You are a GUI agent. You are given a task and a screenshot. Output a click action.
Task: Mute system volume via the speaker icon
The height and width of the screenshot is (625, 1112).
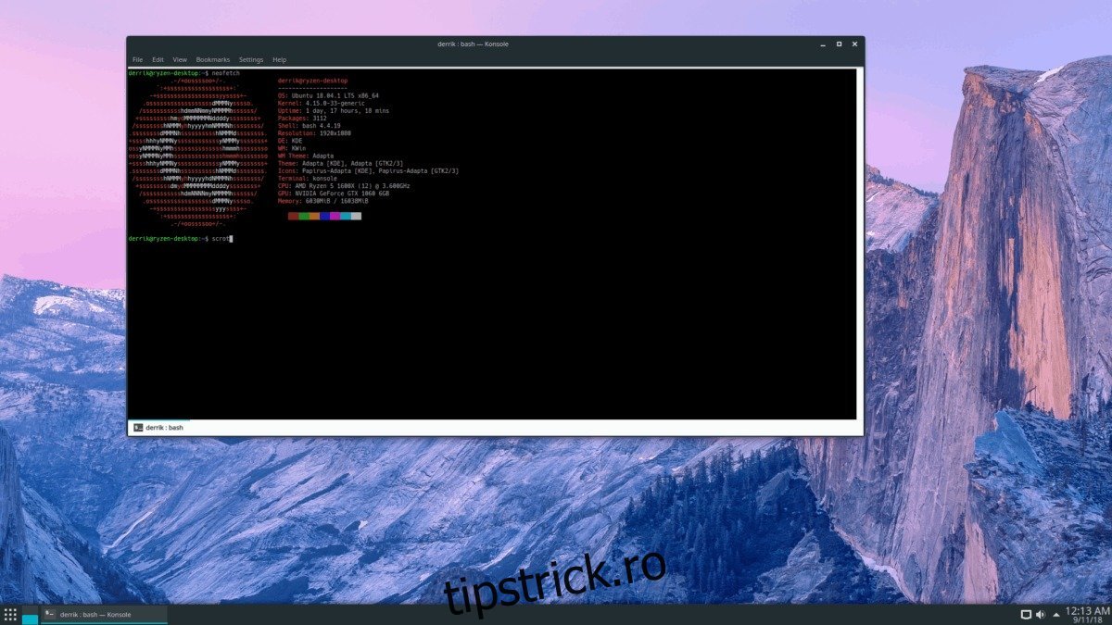coord(1040,614)
